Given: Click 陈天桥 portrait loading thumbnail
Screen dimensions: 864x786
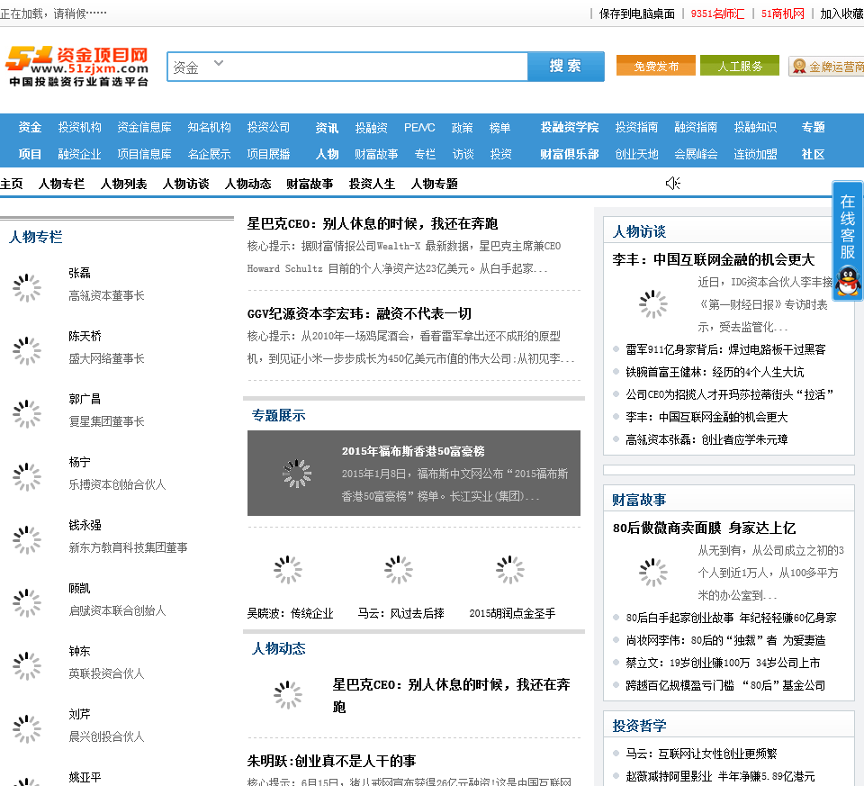Looking at the screenshot, I should 27,350.
